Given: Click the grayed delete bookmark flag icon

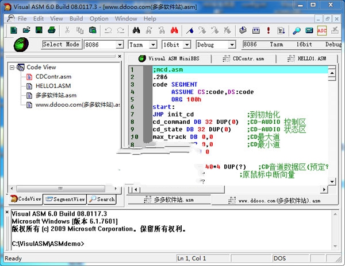Looking at the screenshot, I should tap(228, 30).
